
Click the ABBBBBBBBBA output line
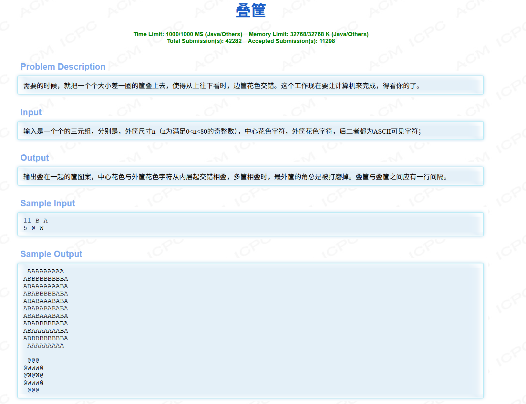tap(45, 278)
